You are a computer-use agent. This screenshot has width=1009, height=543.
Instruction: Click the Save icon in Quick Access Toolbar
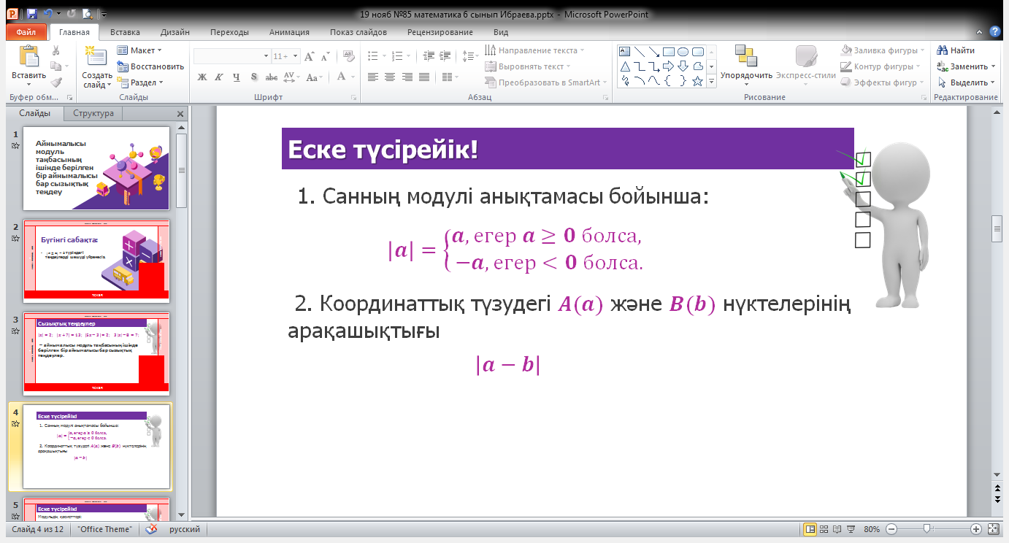click(x=31, y=14)
